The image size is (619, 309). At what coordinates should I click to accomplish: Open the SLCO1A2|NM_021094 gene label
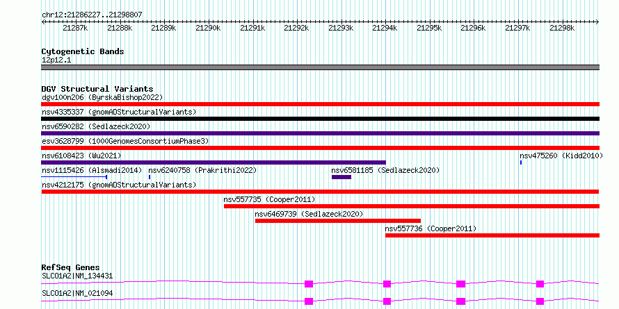coord(77,293)
